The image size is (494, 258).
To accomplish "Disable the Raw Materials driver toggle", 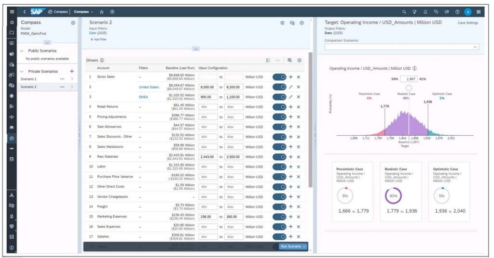I will pos(279,157).
